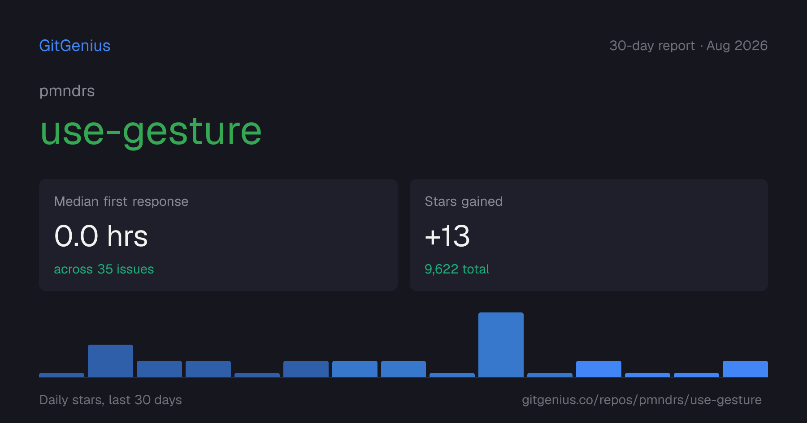The height and width of the screenshot is (423, 807).
Task: Click the bright blue bar after the tallest bar
Action: (599, 369)
